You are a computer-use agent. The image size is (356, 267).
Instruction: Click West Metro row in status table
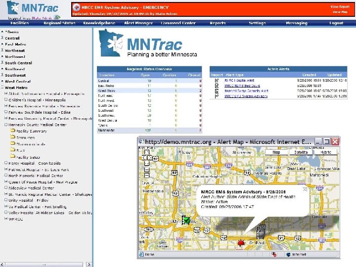click(149, 90)
